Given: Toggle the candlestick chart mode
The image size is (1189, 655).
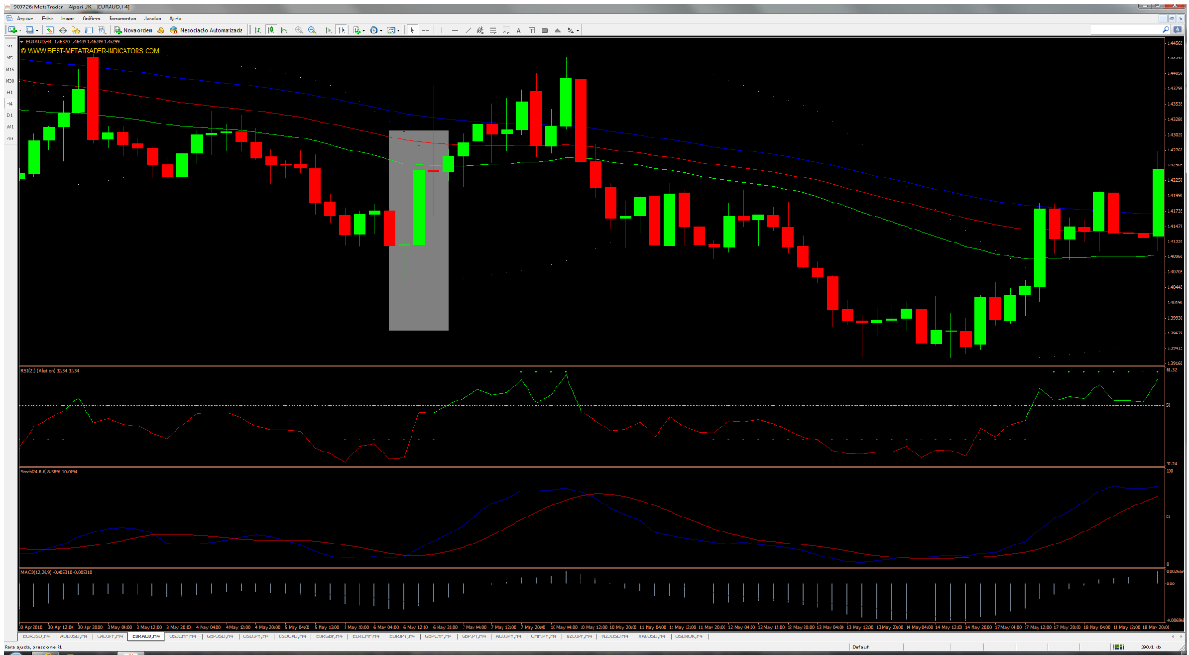Looking at the screenshot, I should [270, 30].
